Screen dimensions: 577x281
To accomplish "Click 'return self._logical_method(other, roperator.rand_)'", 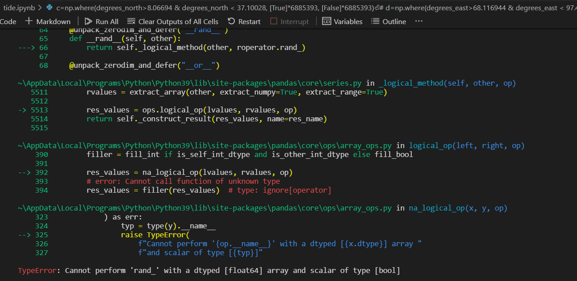I will click(x=196, y=47).
